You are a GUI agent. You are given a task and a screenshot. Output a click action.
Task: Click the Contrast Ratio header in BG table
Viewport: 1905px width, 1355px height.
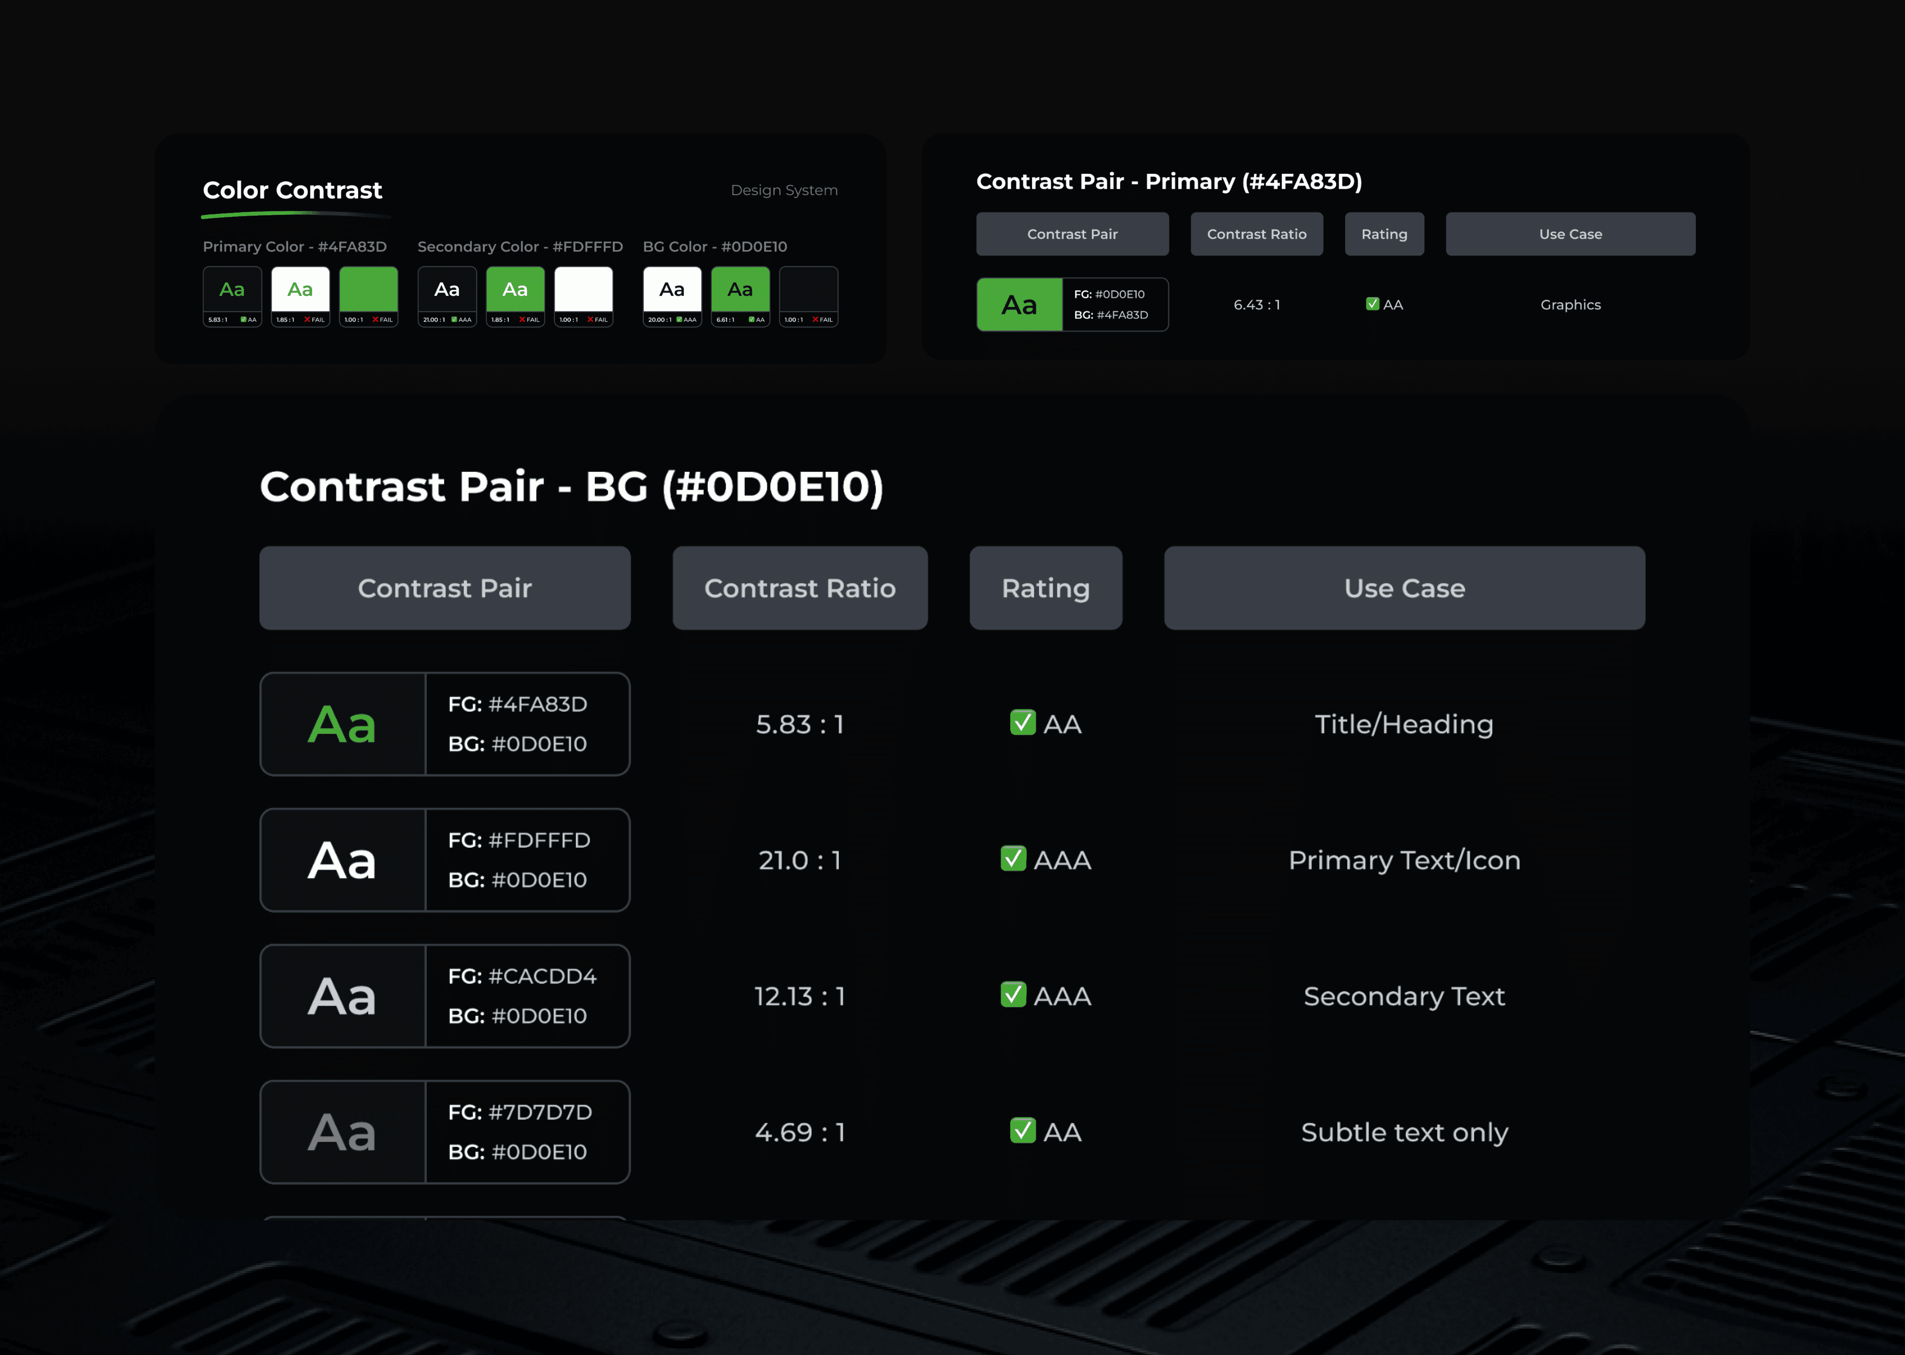(x=799, y=588)
